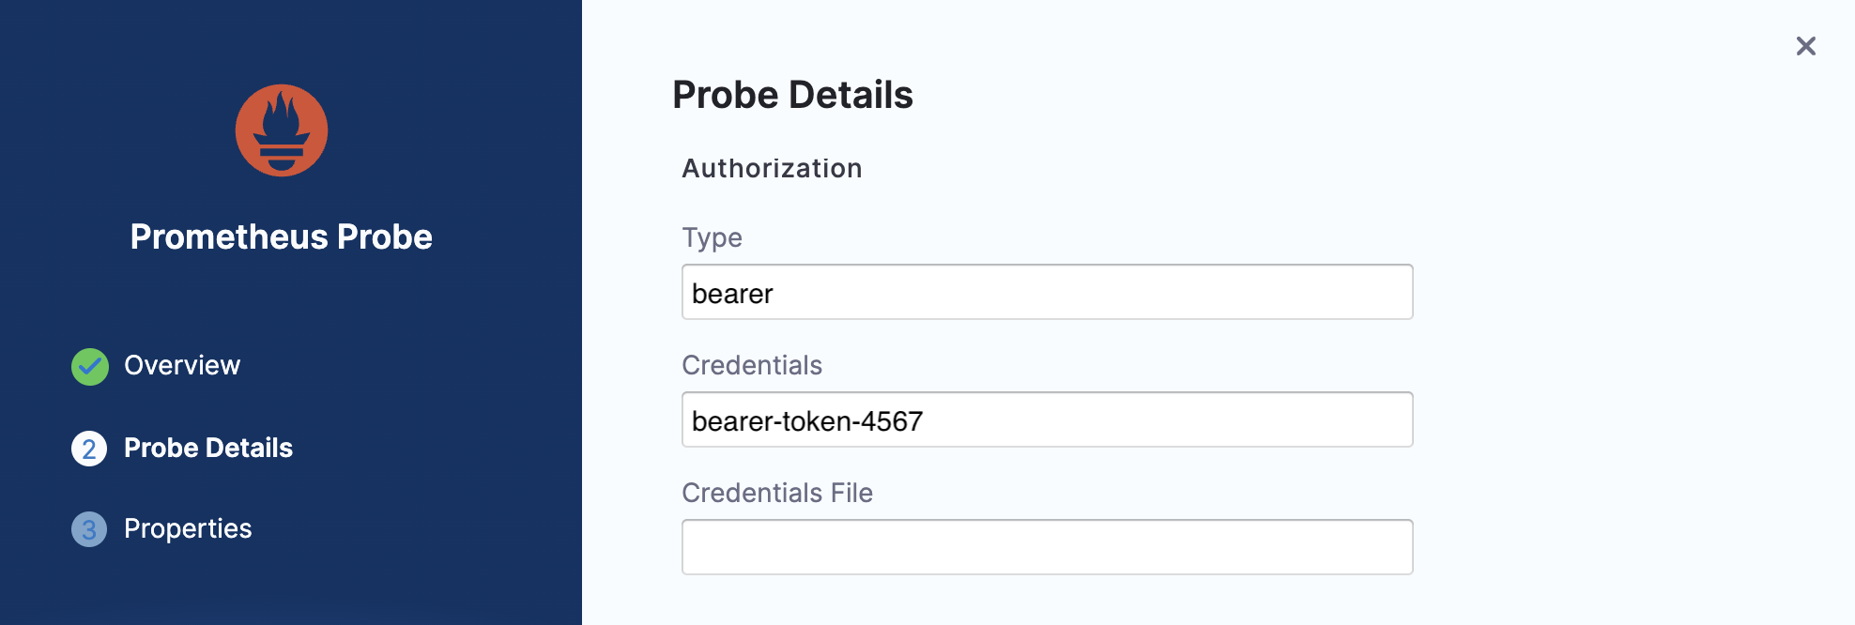Click the Probe Details page heading
The image size is (1855, 625).
[x=792, y=95]
